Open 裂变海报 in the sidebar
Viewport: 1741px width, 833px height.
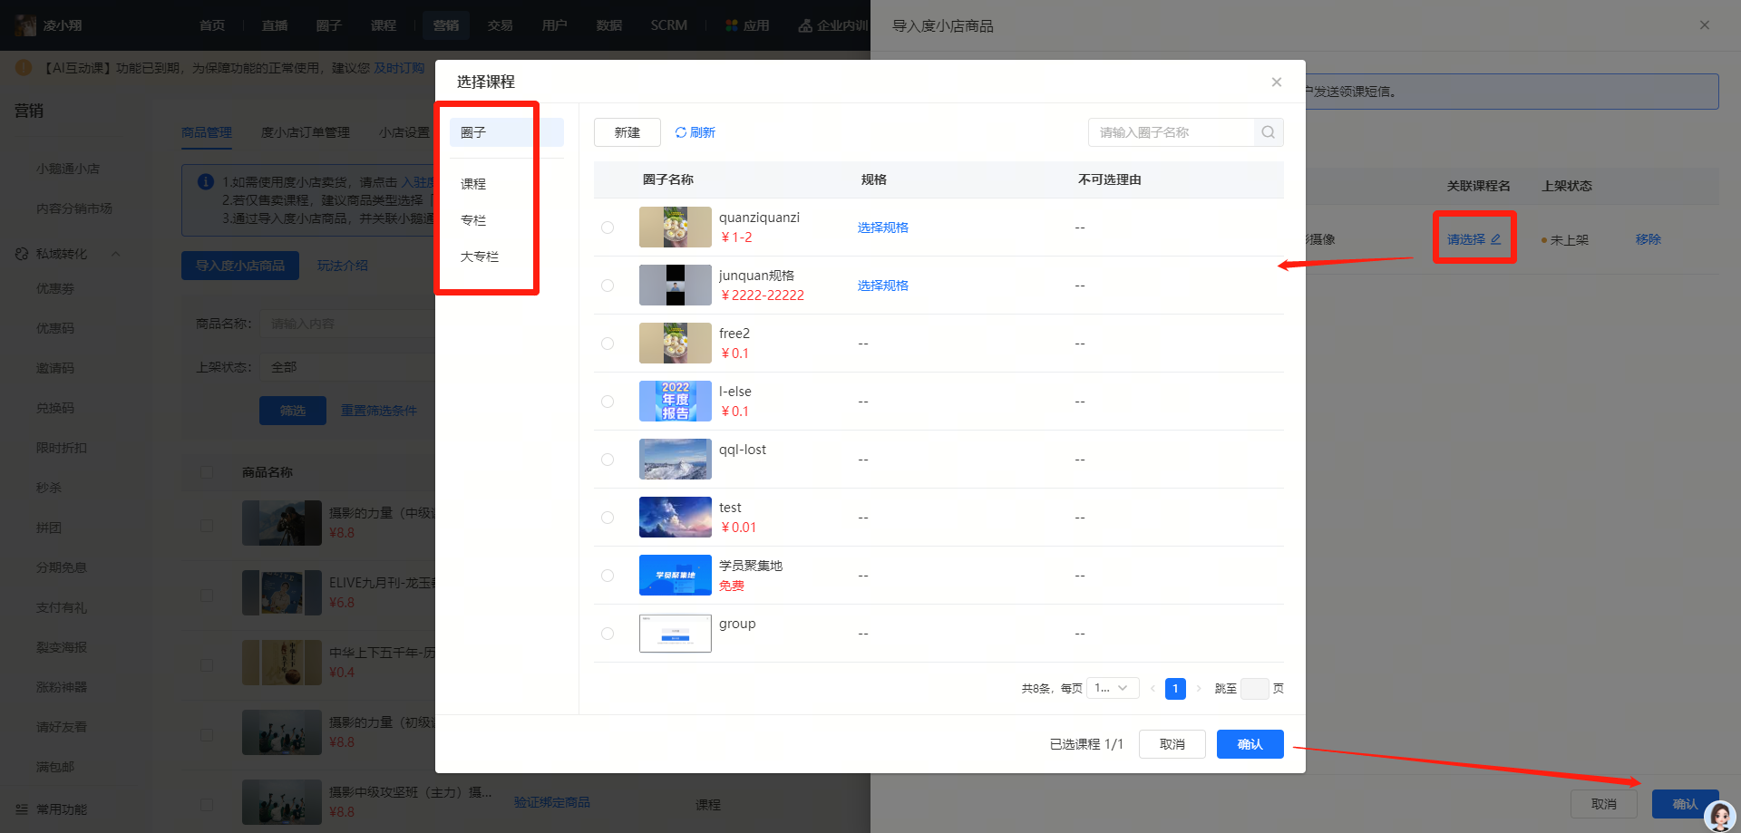point(62,648)
